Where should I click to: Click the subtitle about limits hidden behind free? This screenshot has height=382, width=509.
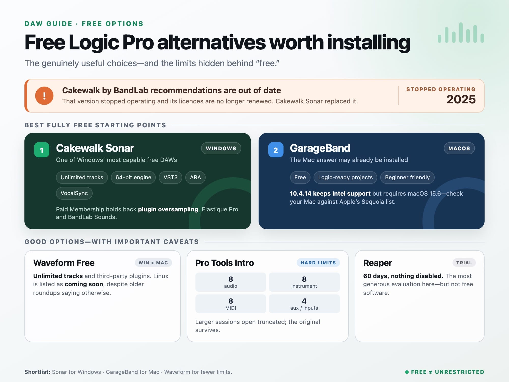click(152, 63)
